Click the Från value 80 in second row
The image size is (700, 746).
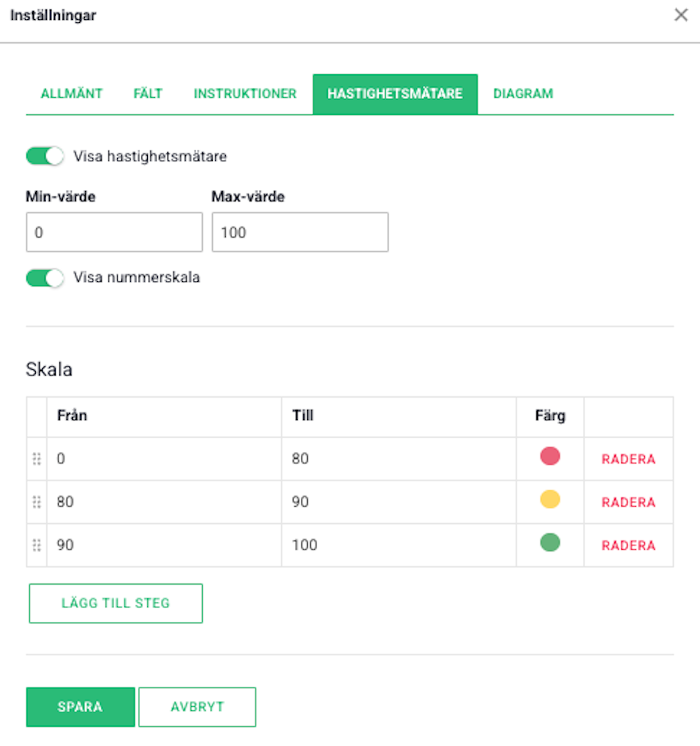click(65, 502)
